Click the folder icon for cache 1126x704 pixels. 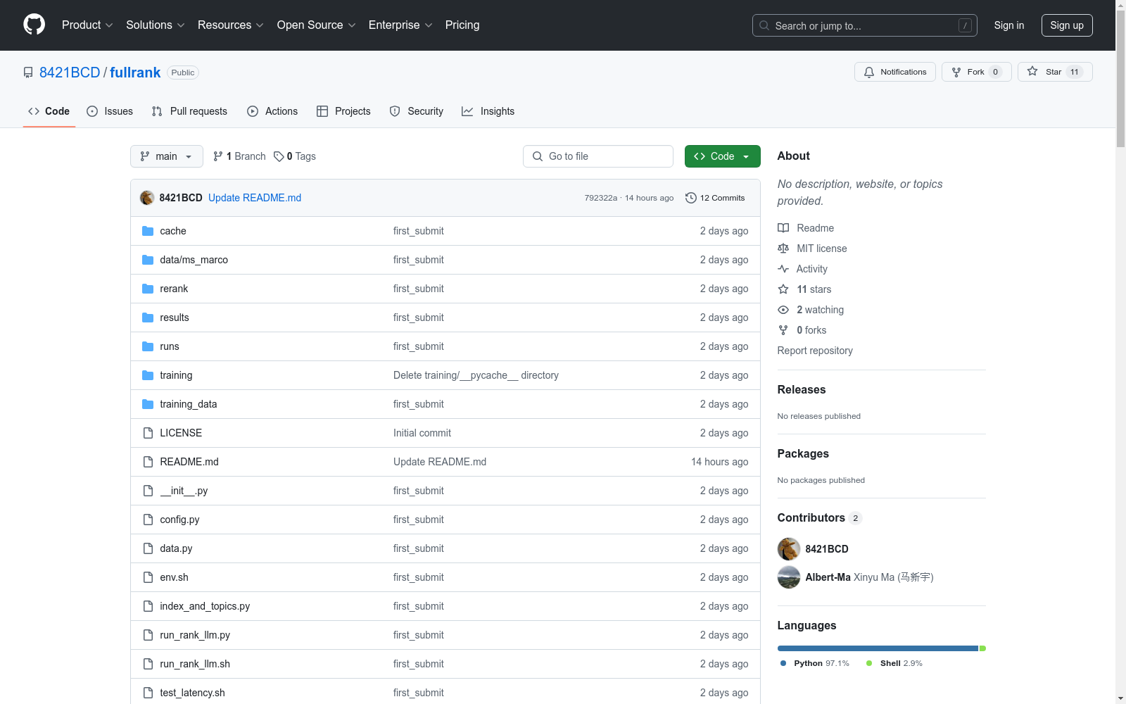pos(148,231)
